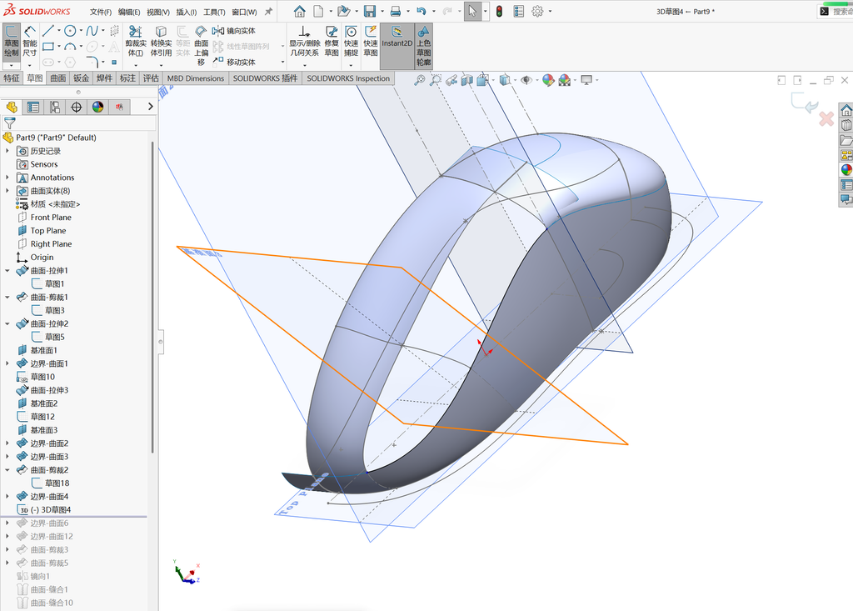Open the 文件(F) menu
The height and width of the screenshot is (611, 853).
click(x=101, y=12)
